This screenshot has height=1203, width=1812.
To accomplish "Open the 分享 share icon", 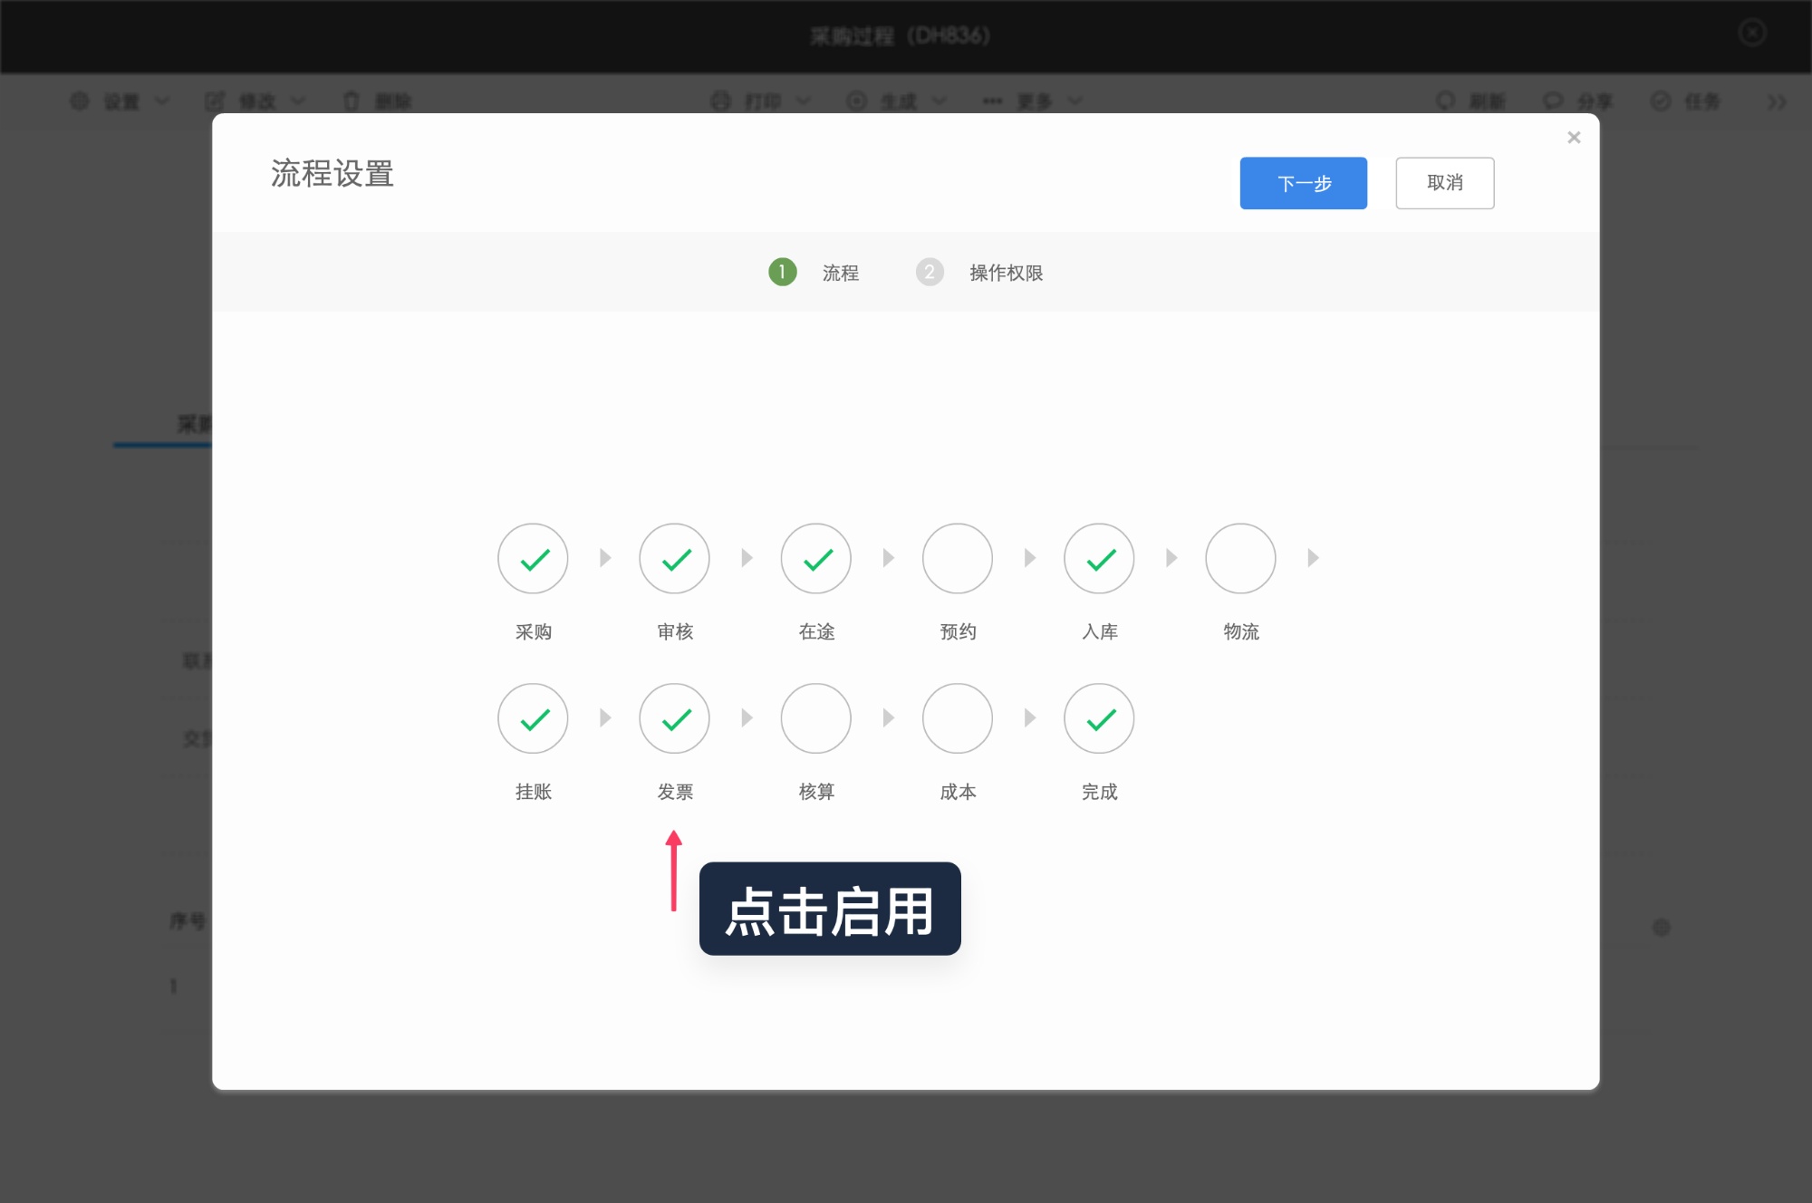I will click(1552, 101).
